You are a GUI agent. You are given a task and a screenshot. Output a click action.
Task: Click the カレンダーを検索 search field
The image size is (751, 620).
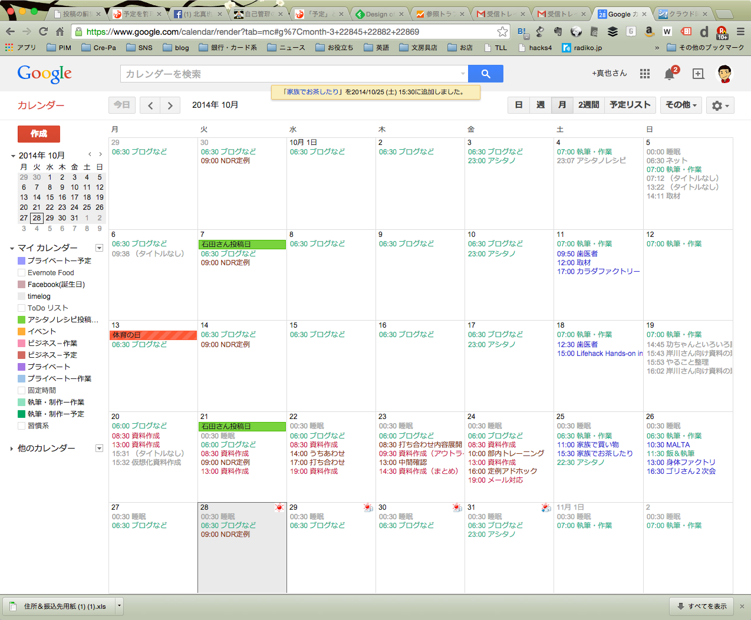coord(292,74)
